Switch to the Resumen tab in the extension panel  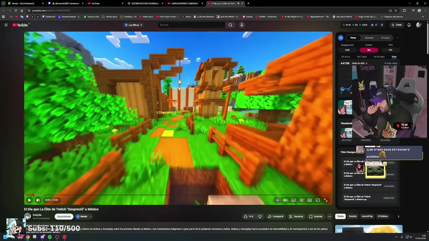coord(369,38)
